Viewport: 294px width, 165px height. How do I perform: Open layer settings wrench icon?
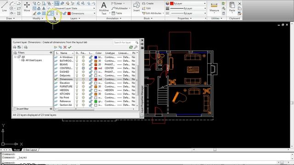[x=136, y=47]
